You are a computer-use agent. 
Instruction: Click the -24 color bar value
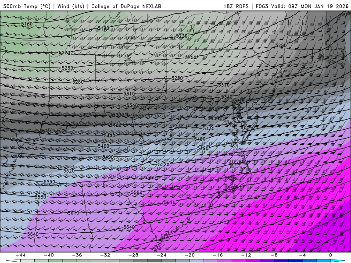pos(161,255)
